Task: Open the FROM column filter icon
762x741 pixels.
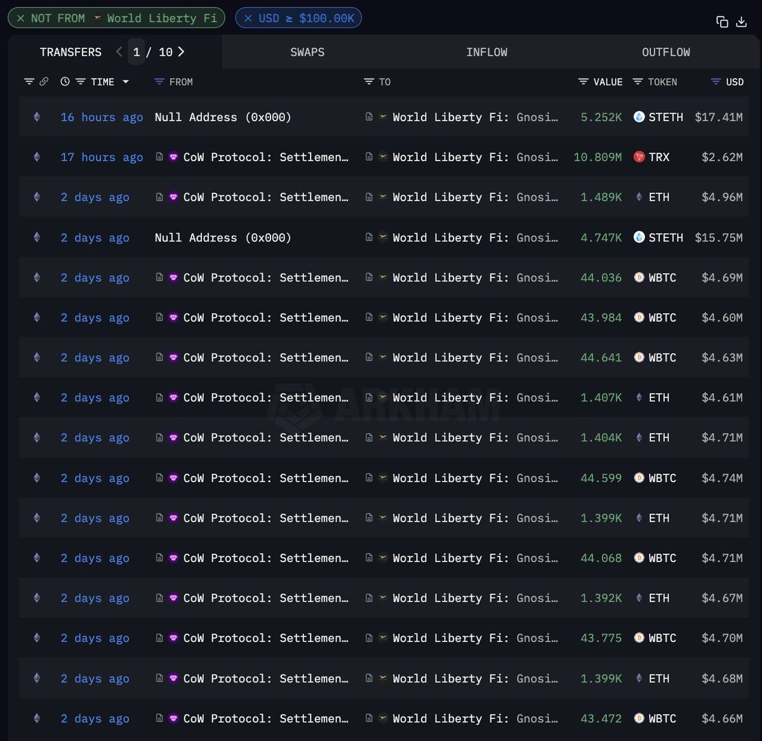Action: click(x=159, y=82)
